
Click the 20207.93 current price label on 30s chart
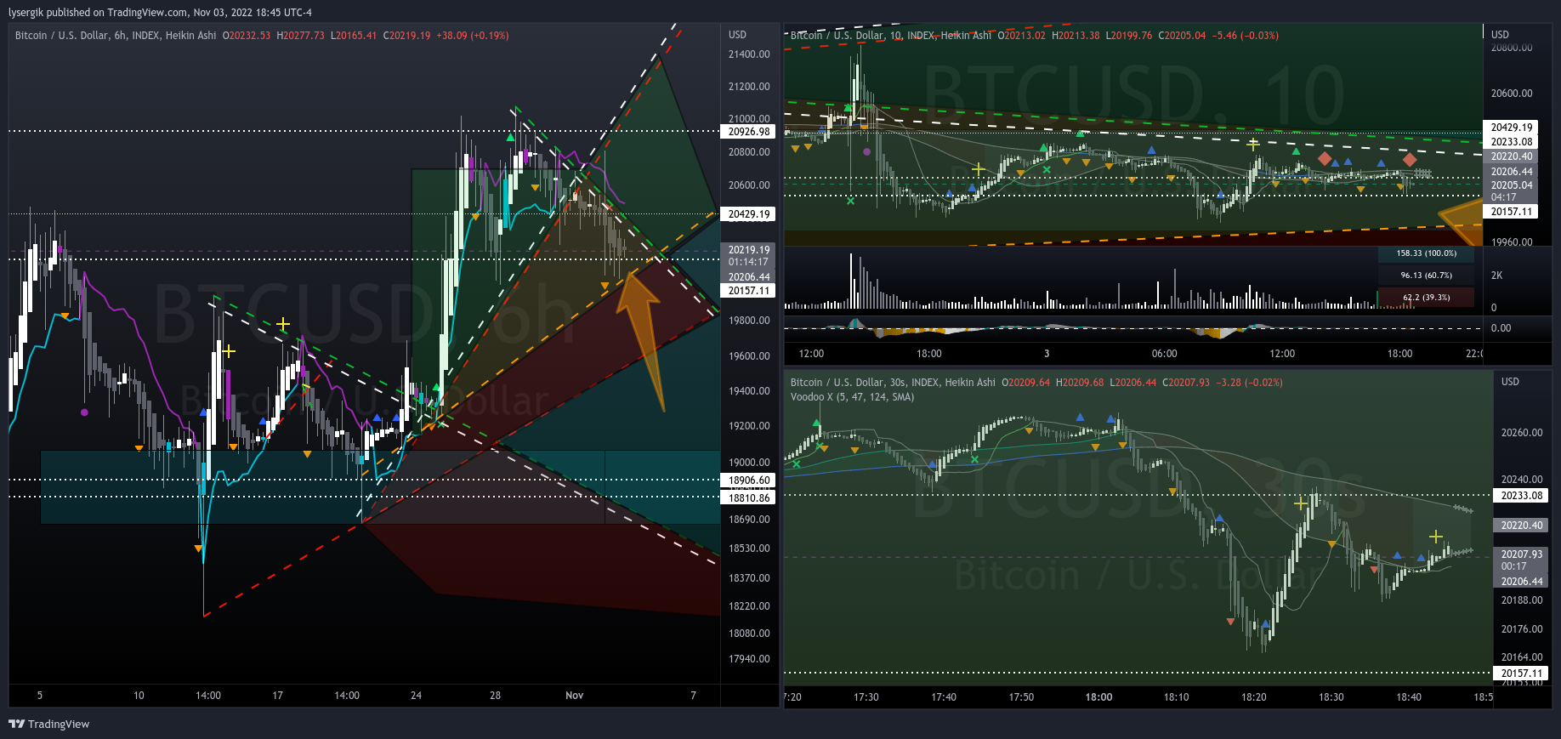[1521, 554]
